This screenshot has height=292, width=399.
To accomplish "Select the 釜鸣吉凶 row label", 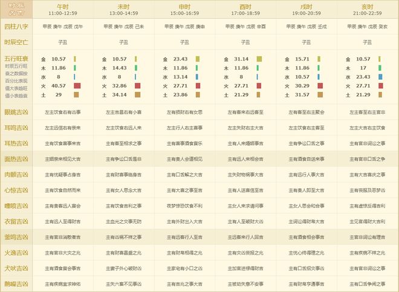I will coord(16,237).
